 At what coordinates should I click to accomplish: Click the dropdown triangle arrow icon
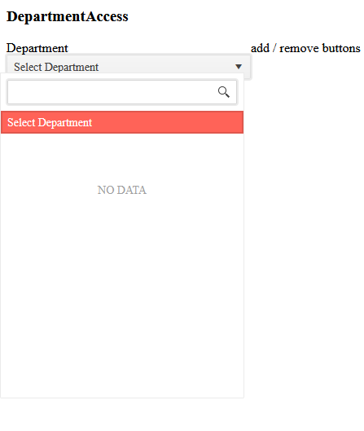click(239, 67)
